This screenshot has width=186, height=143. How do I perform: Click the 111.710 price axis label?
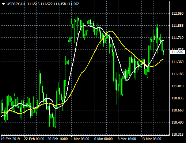tap(177, 38)
